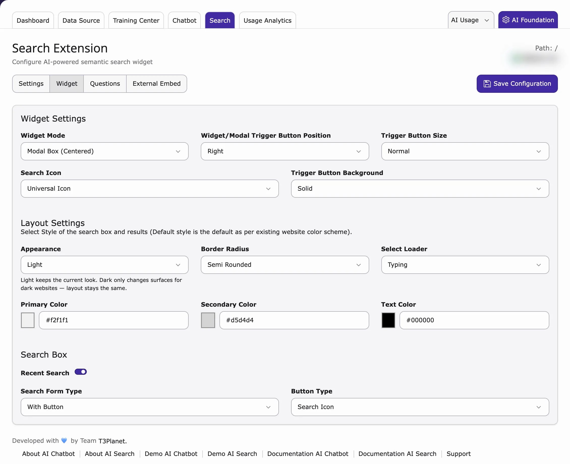The image size is (570, 464).
Task: Open the Widget Mode dropdown
Action: (104, 151)
